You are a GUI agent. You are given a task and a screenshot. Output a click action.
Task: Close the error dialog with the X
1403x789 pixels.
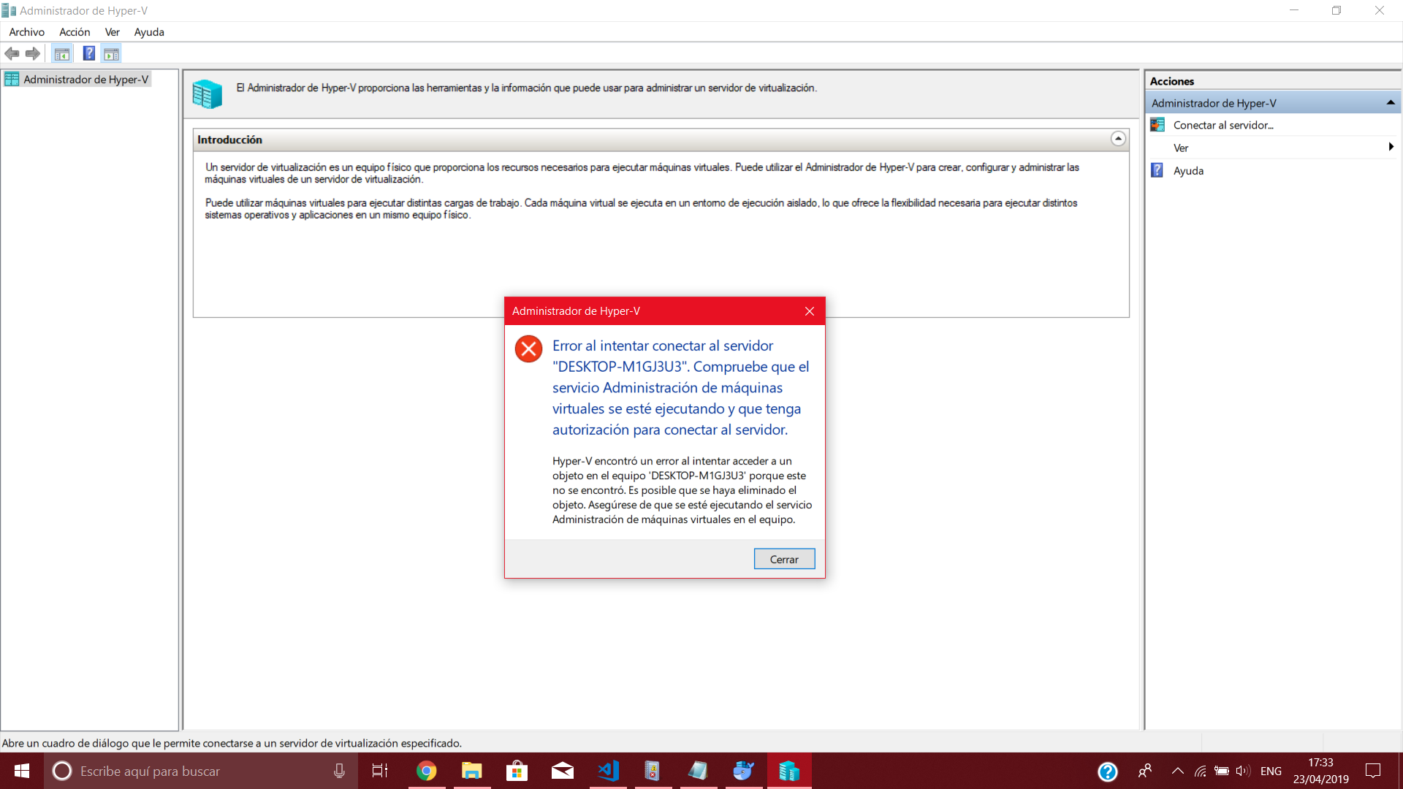(x=809, y=311)
